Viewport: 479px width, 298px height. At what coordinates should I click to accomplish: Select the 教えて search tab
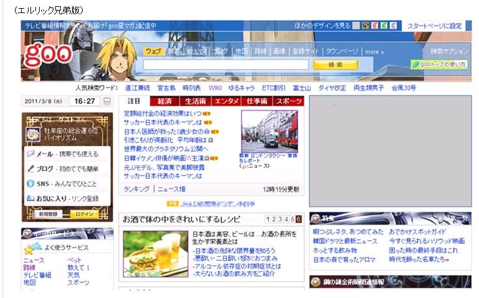[x=196, y=52]
